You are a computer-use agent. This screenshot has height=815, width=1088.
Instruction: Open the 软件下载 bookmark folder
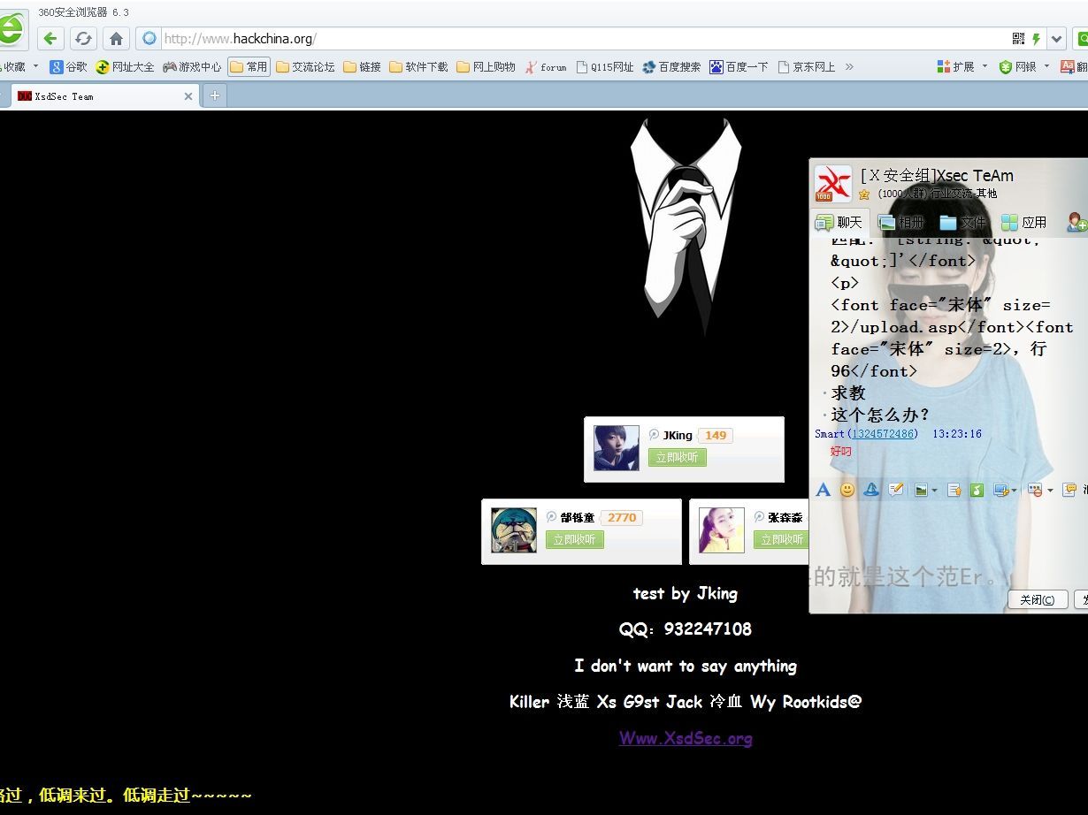pyautogui.click(x=418, y=66)
